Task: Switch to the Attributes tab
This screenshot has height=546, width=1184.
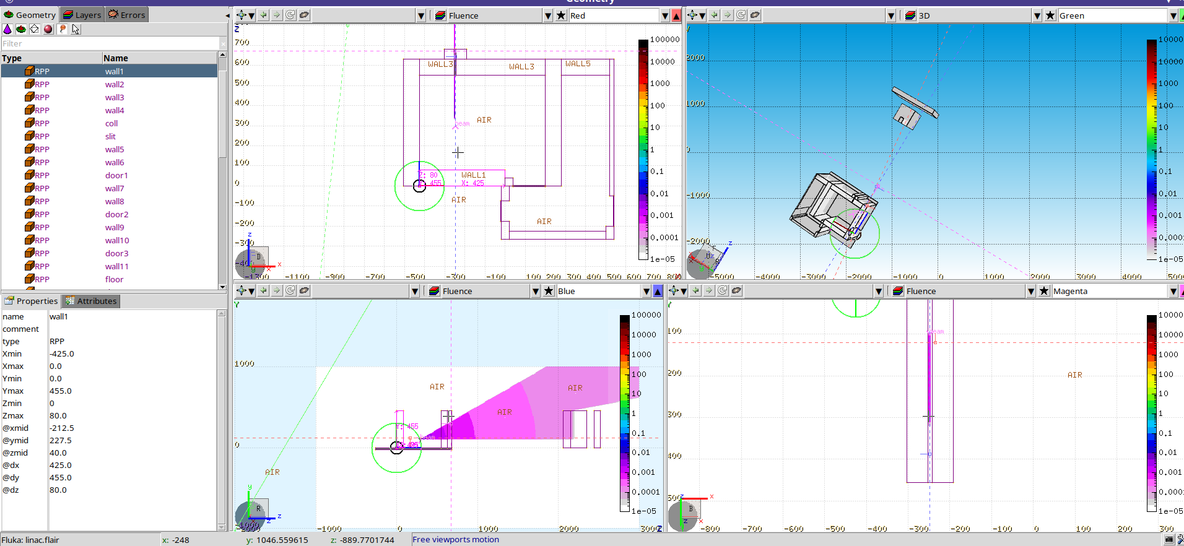Action: coord(90,301)
